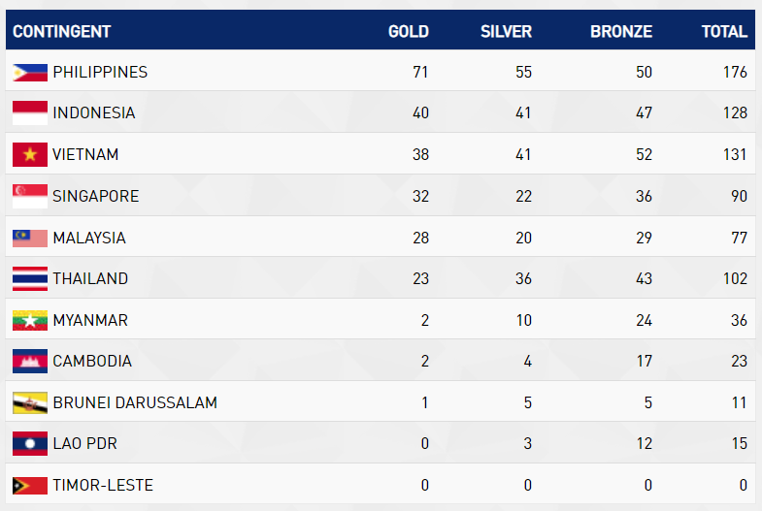Image resolution: width=762 pixels, height=511 pixels.
Task: Select Vietnam's total of 131
Action: (x=735, y=154)
